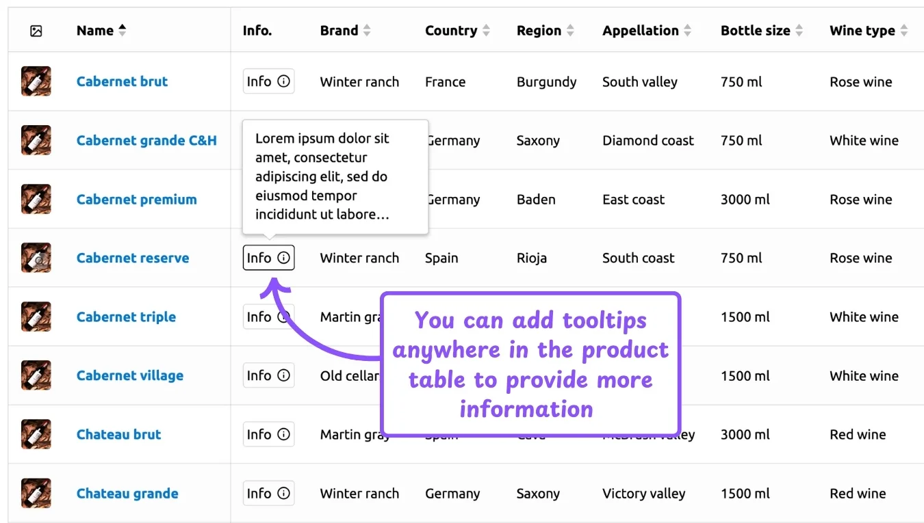Viewport: 924px width, 523px height.
Task: Open the Cabernet grande C&H link
Action: (146, 140)
